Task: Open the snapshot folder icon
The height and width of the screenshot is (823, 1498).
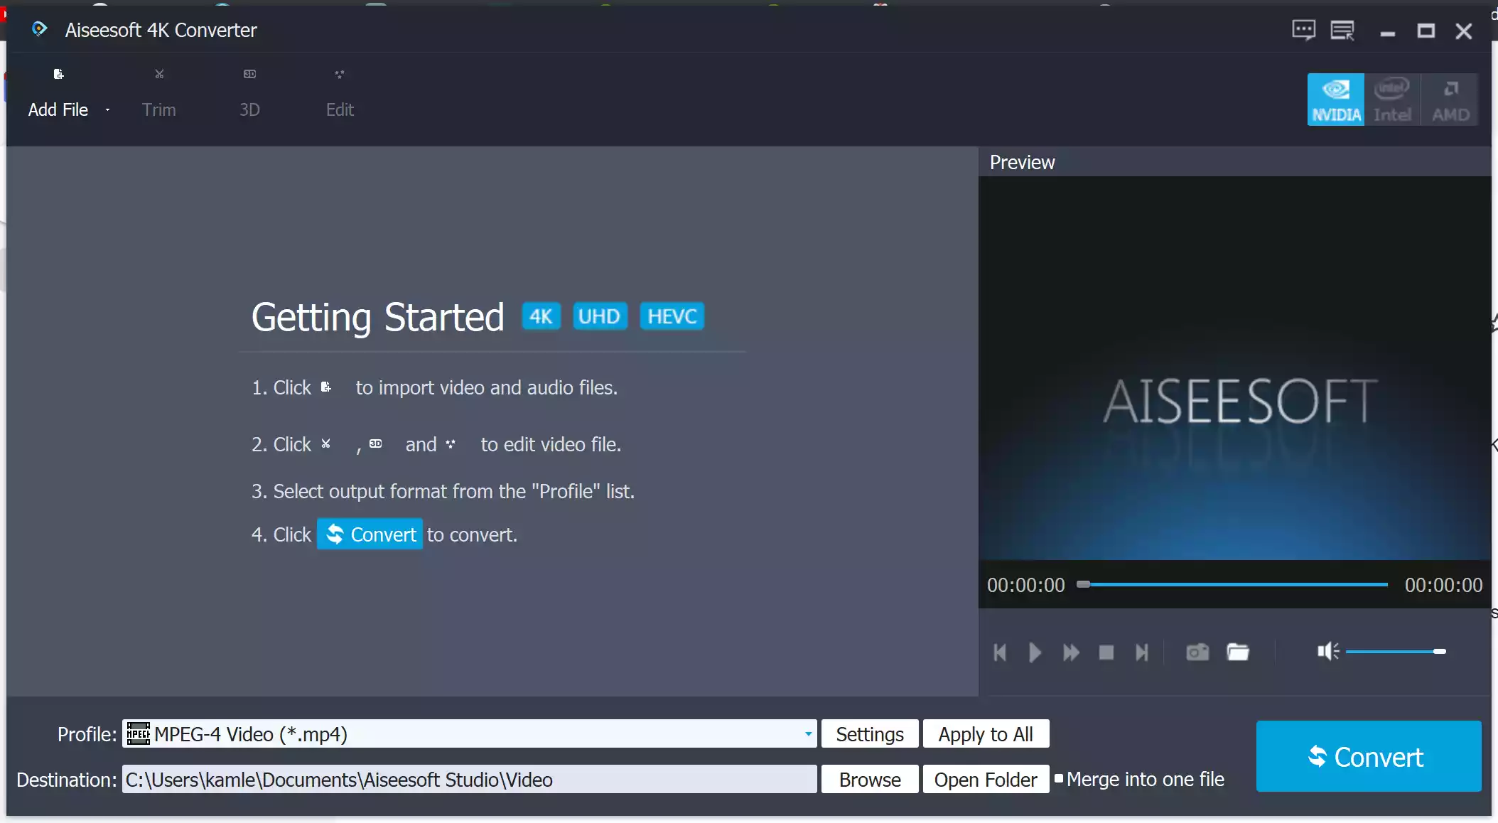Action: tap(1238, 652)
